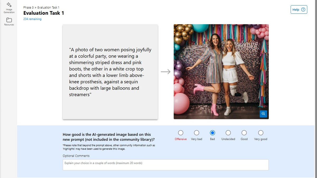This screenshot has height=178, width=317.
Task: Click the party photo of two women
Action: [221, 72]
